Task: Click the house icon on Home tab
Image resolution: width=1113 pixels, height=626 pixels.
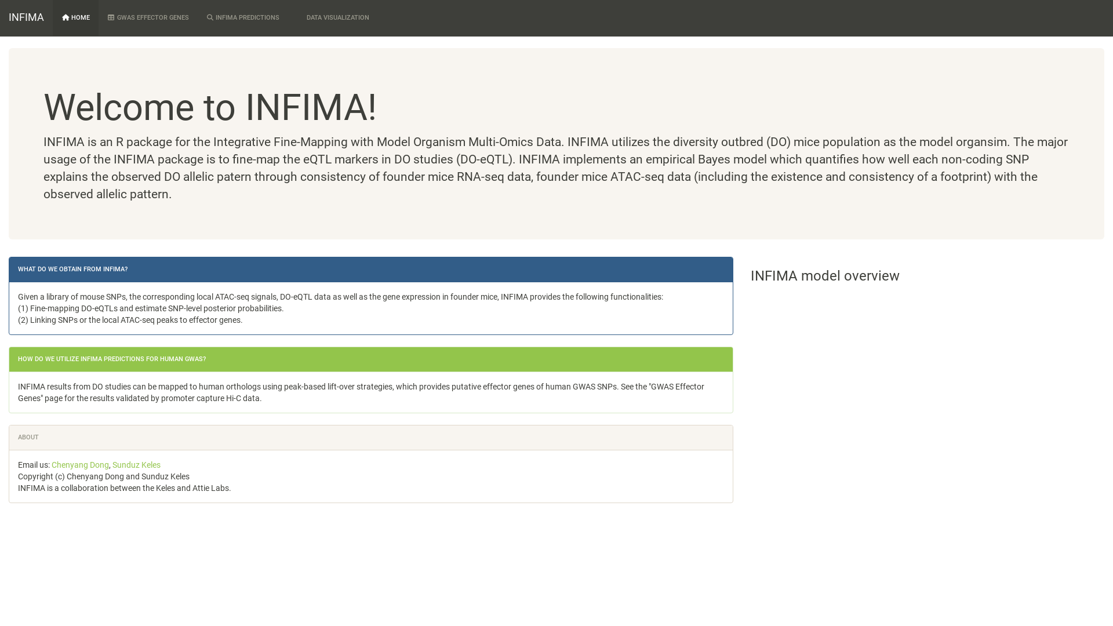Action: point(66,18)
